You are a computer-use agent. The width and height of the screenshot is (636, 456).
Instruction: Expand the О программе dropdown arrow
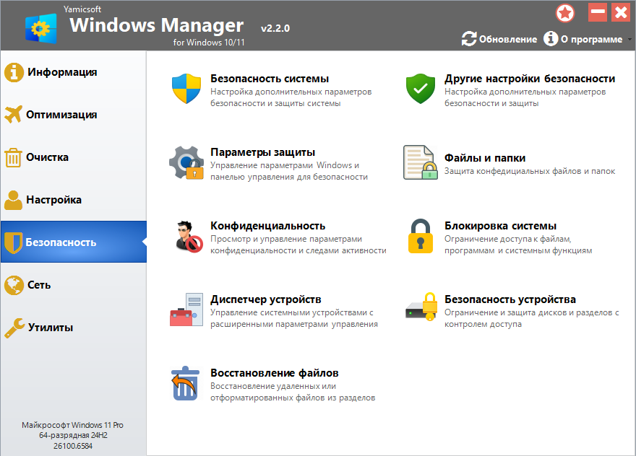click(x=629, y=40)
